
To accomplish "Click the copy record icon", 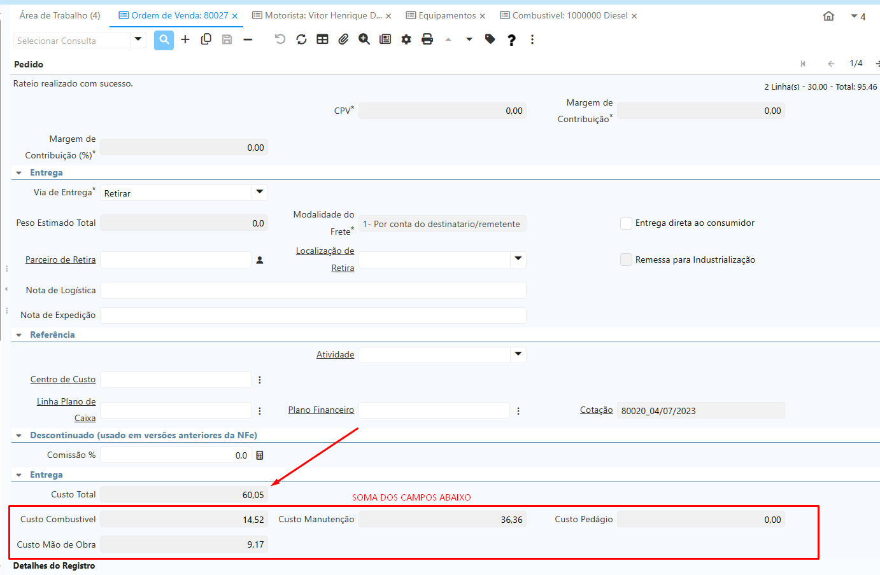I will coord(206,39).
